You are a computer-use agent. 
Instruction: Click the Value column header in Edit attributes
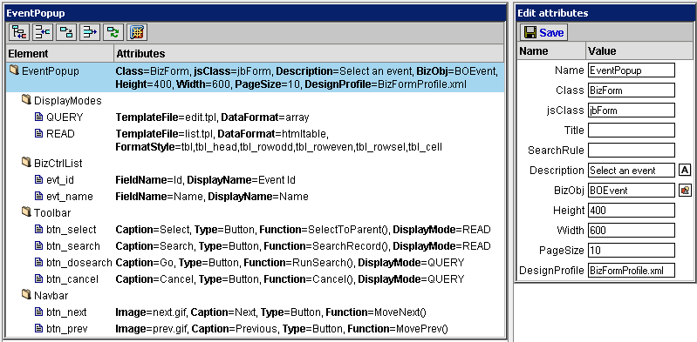tap(639, 51)
